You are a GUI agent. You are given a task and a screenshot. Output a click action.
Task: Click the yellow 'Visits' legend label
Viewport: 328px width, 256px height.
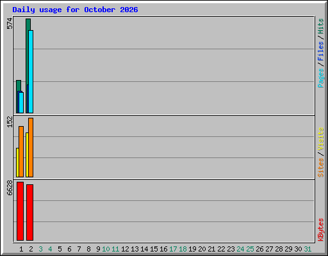pos(321,140)
